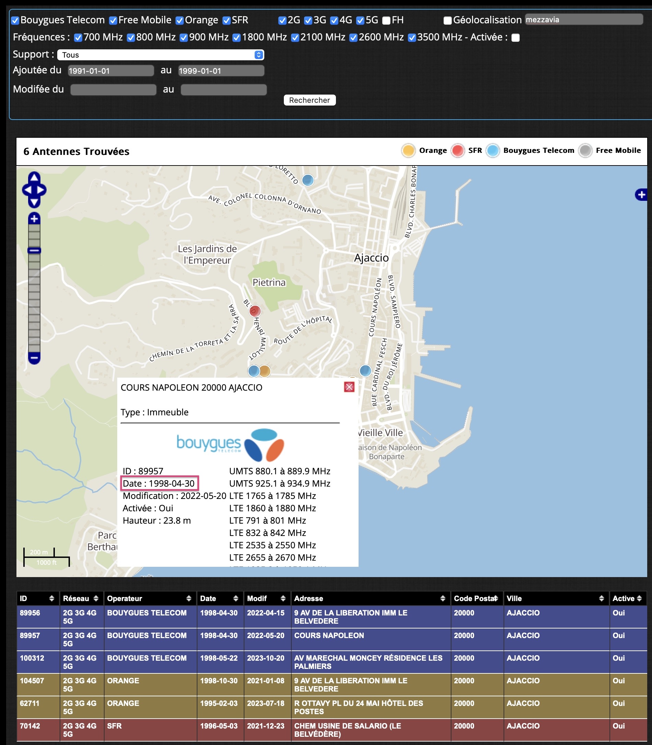
Task: Sort table by Active column
Action: [628, 598]
